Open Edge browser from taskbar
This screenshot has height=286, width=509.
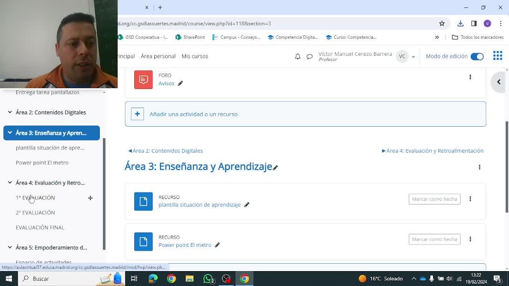[x=153, y=279]
